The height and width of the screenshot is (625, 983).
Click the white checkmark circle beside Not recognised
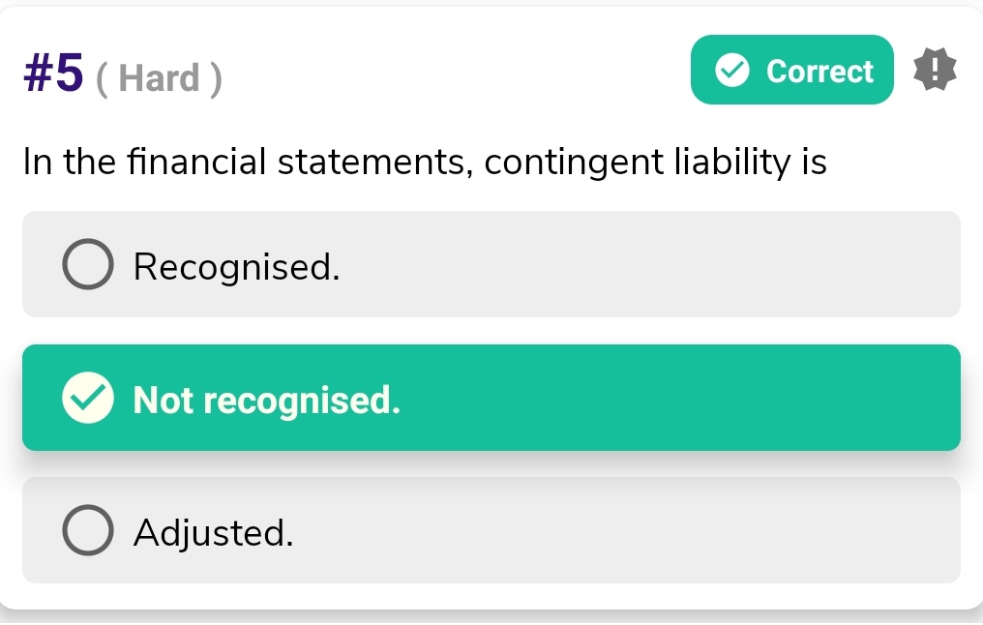87,399
